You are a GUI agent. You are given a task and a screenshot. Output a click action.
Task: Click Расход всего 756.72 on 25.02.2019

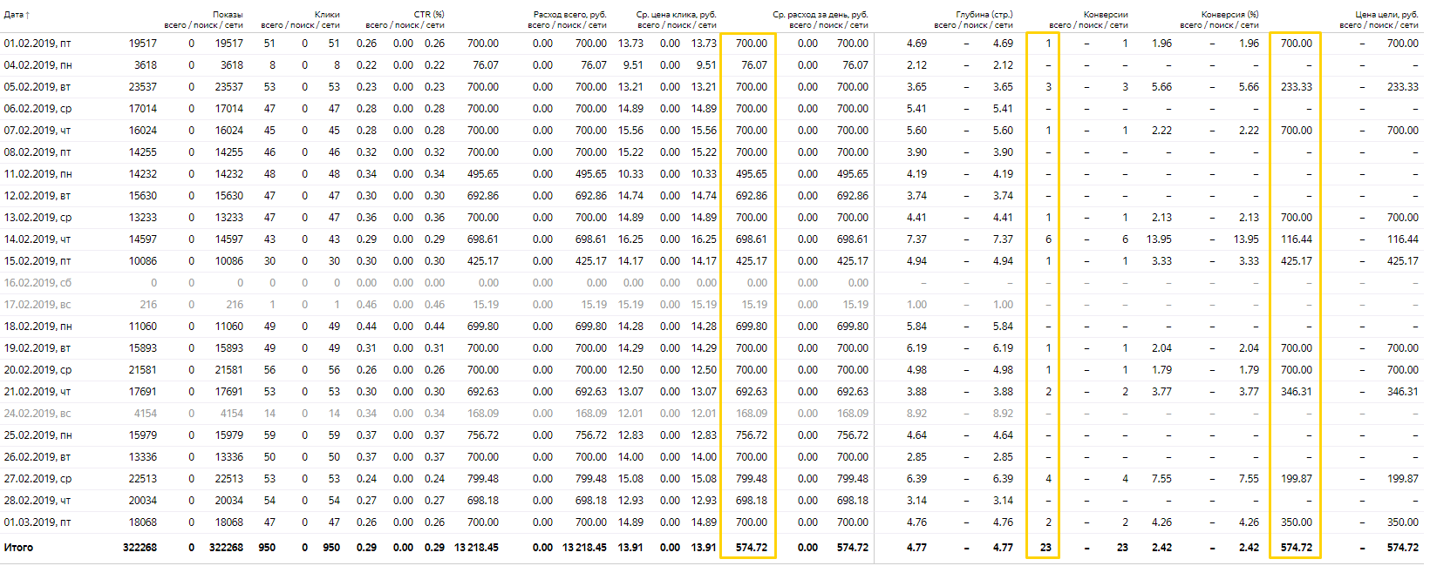[x=483, y=435]
